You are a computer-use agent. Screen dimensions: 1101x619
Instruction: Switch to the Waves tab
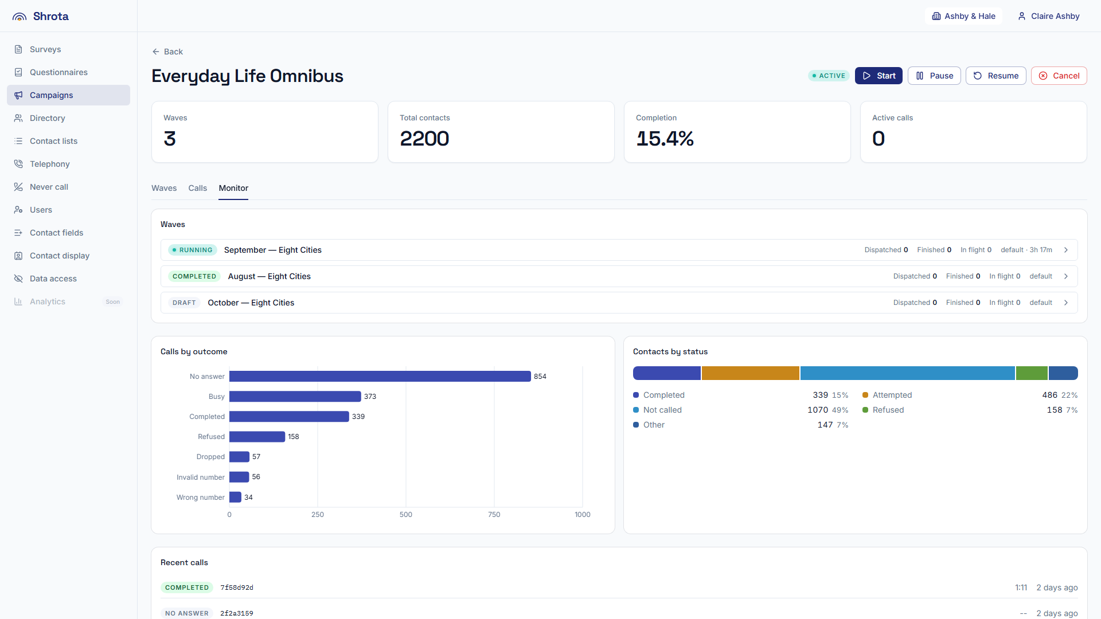164,188
